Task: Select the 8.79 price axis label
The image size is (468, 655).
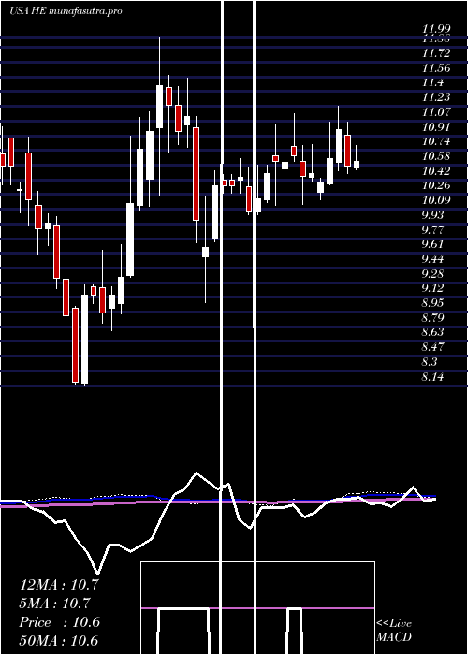Action: point(432,318)
